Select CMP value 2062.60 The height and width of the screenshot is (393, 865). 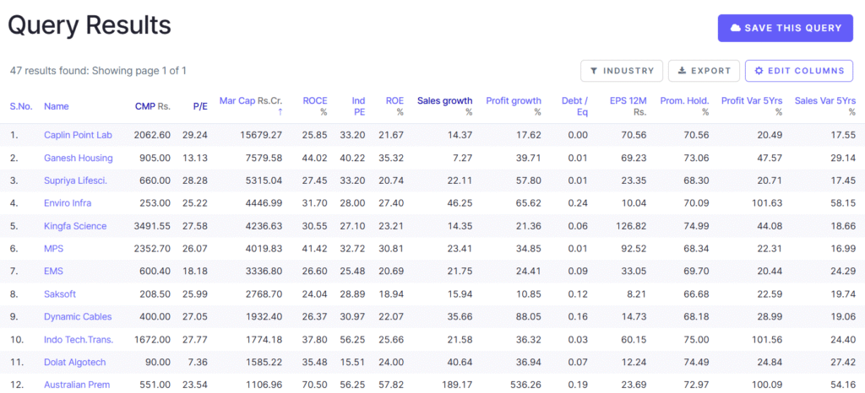pyautogui.click(x=152, y=135)
